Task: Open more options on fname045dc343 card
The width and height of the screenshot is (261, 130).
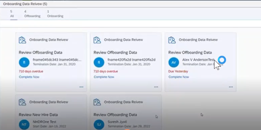Action: [x=81, y=87]
